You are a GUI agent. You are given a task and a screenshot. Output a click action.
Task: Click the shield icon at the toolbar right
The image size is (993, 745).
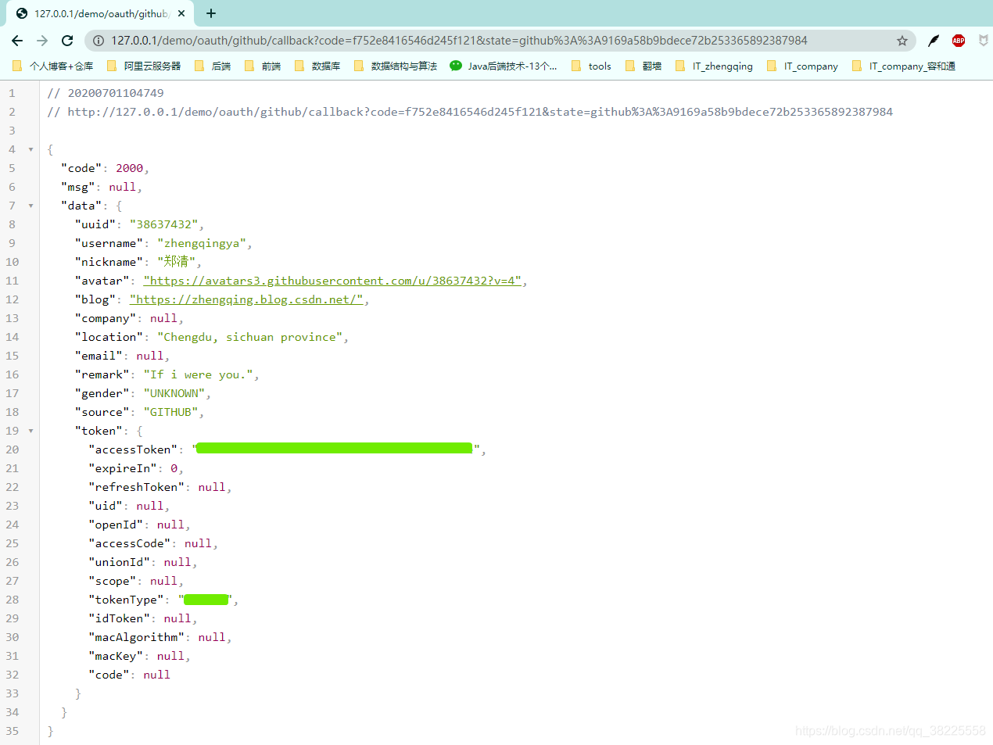[983, 41]
